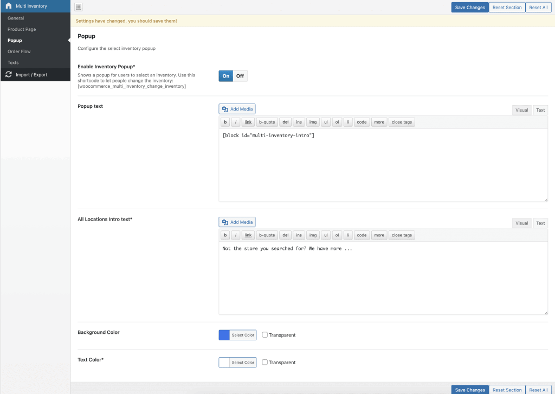This screenshot has height=394, width=555.
Task: Click 'close tags' in All Locations Intro toolbar
Action: click(x=402, y=235)
